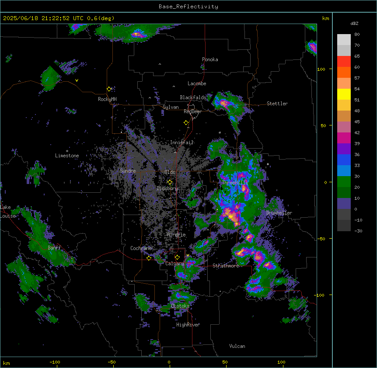Screen dimensions: 377x368
Task: Click the RockyMH label
Action: tap(107, 99)
